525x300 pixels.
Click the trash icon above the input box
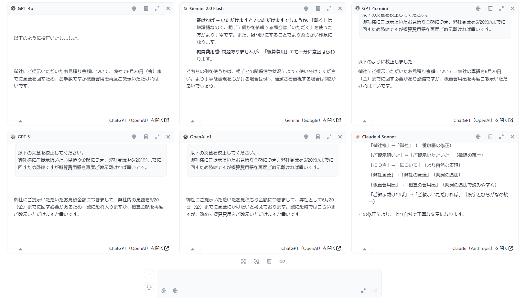pyautogui.click(x=269, y=261)
